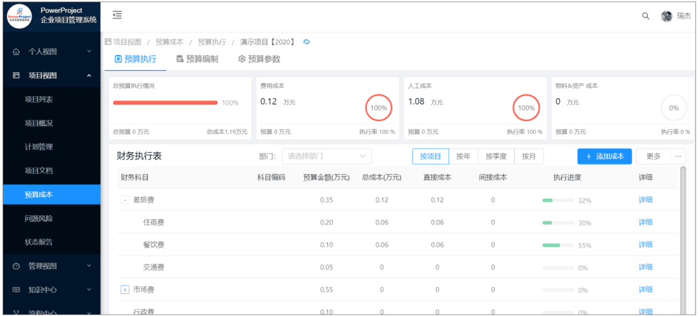Open the 请选择部门 department dropdown
The width and height of the screenshot is (698, 316).
326,156
